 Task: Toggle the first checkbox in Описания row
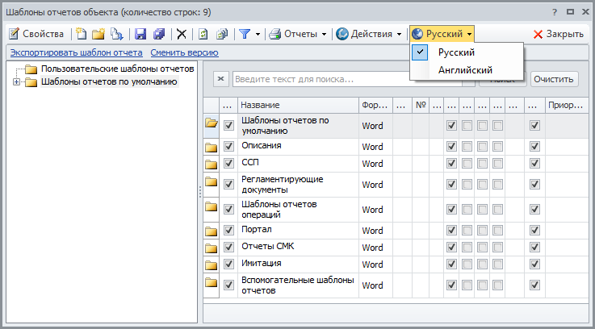(x=228, y=146)
